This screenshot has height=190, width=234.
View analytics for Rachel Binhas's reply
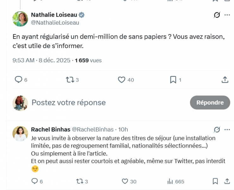tap(170, 181)
